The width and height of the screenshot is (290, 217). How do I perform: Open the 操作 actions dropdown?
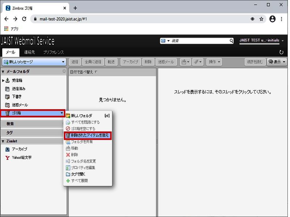214,62
